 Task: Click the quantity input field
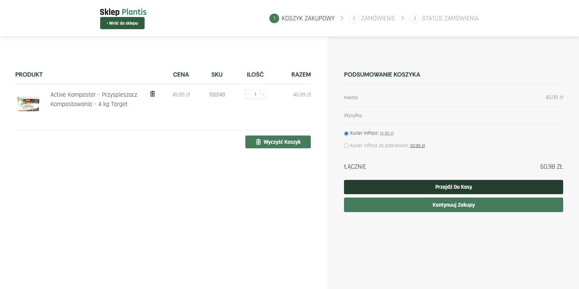[x=255, y=95]
